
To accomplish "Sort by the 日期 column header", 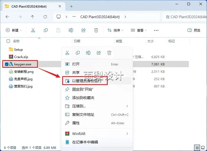I will click(x=77, y=41).
